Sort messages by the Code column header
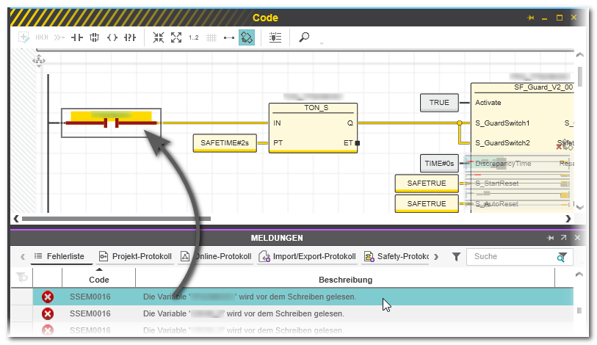Screen dimensions: 597x345 pos(99,280)
